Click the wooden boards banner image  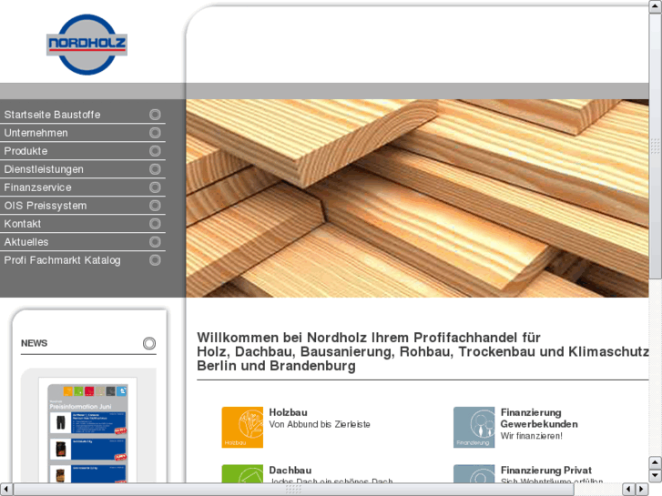[x=417, y=198]
